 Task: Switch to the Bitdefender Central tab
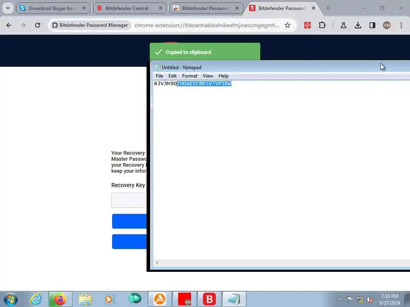coord(130,8)
